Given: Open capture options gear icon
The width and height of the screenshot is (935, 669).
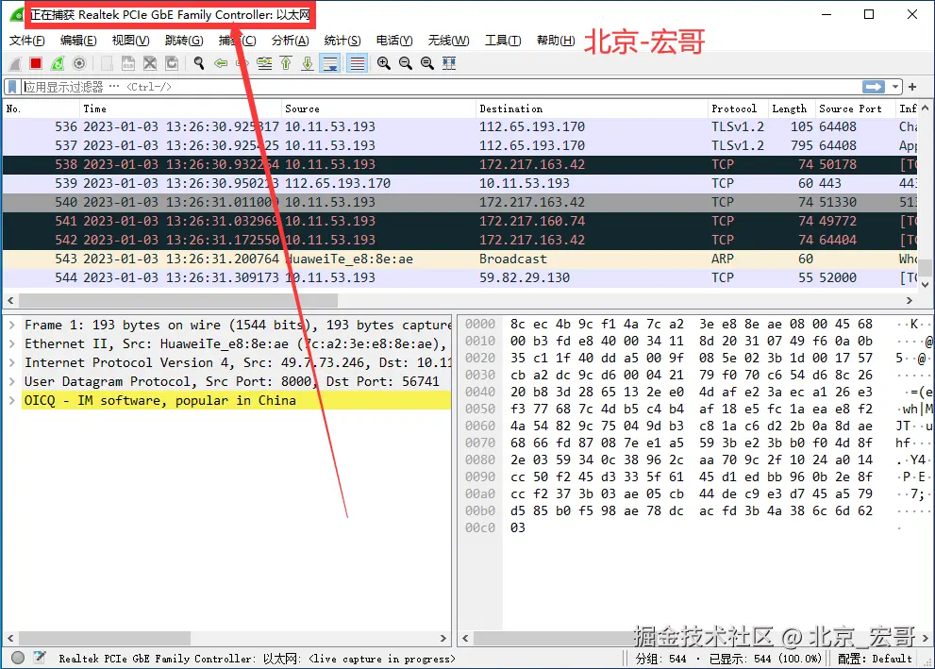Looking at the screenshot, I should click(x=78, y=63).
